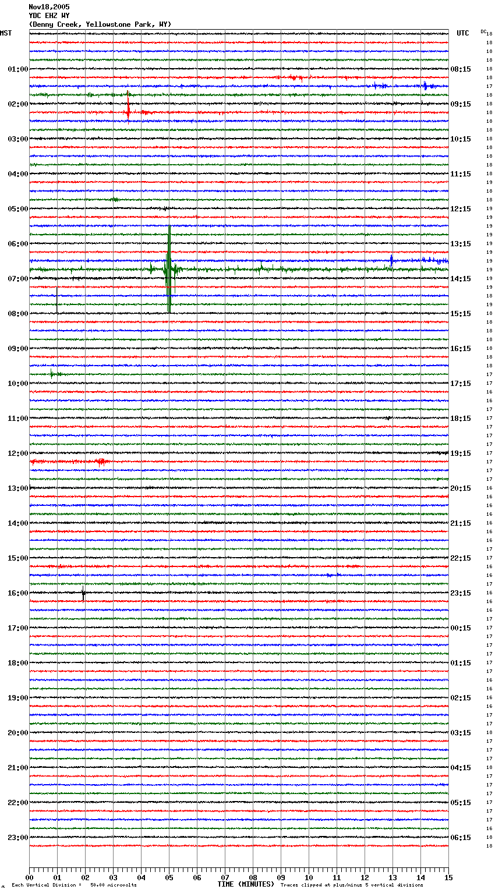Click the date label Nov18,2005
The height and width of the screenshot is (893, 495).
[49, 7]
